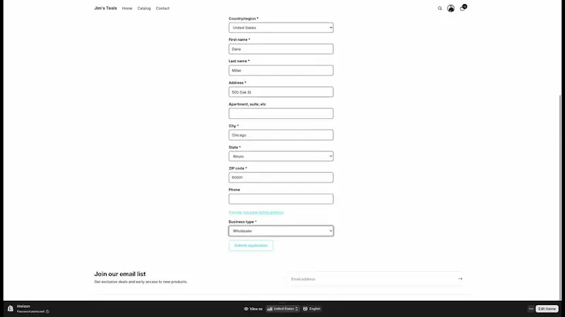Open the shopping cart icon
565x317 pixels.
(463, 8)
